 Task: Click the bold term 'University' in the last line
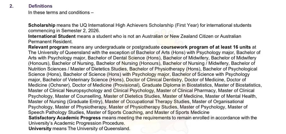[x=40, y=129]
